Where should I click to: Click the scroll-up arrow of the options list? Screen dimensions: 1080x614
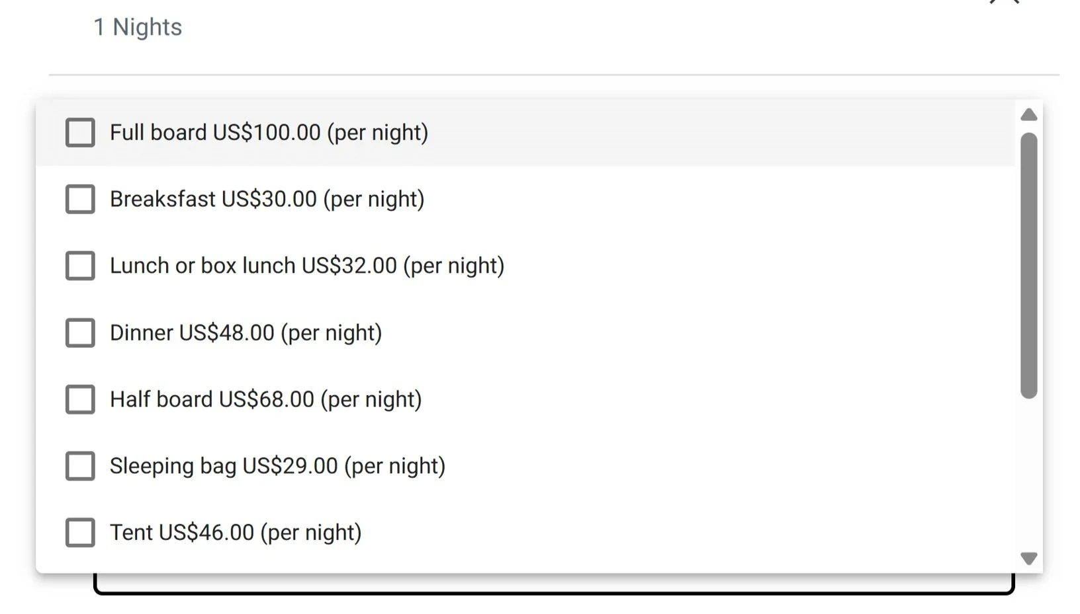pos(1028,115)
